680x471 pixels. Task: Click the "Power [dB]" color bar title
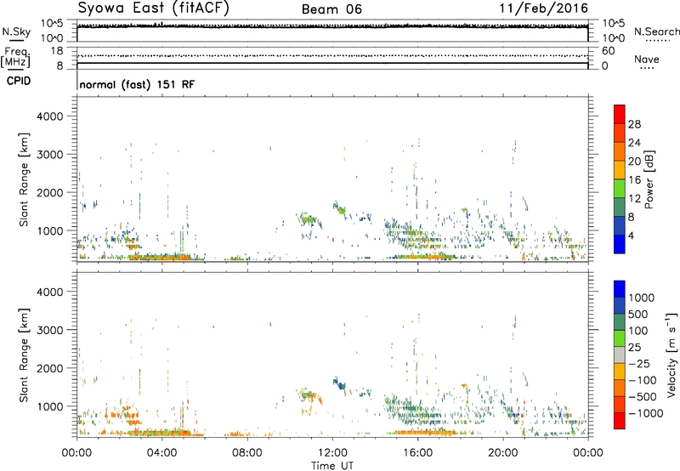(x=649, y=180)
